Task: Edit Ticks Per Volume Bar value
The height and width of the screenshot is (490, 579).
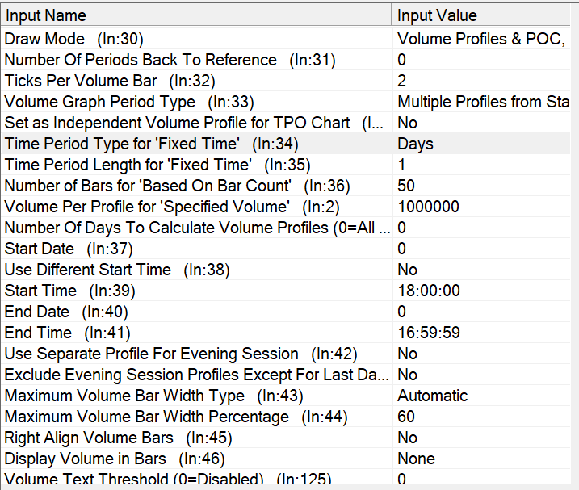Action: (x=481, y=81)
